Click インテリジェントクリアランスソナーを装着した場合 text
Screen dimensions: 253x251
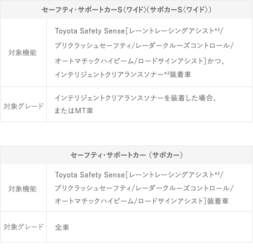pyautogui.click(x=134, y=98)
